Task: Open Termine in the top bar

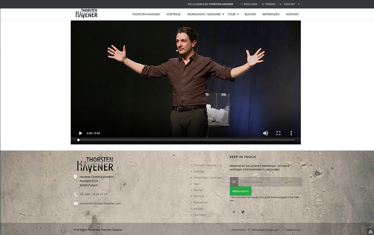Action: [268, 4]
